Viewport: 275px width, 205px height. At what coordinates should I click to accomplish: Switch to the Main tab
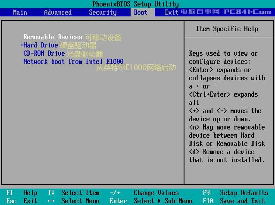[x=20, y=12]
